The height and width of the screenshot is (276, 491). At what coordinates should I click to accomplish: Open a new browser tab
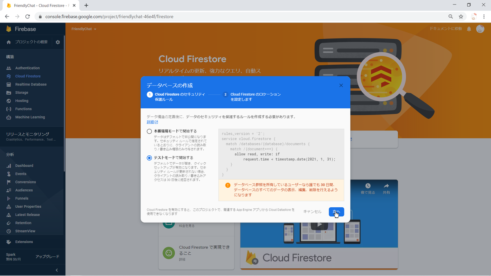pos(86,5)
